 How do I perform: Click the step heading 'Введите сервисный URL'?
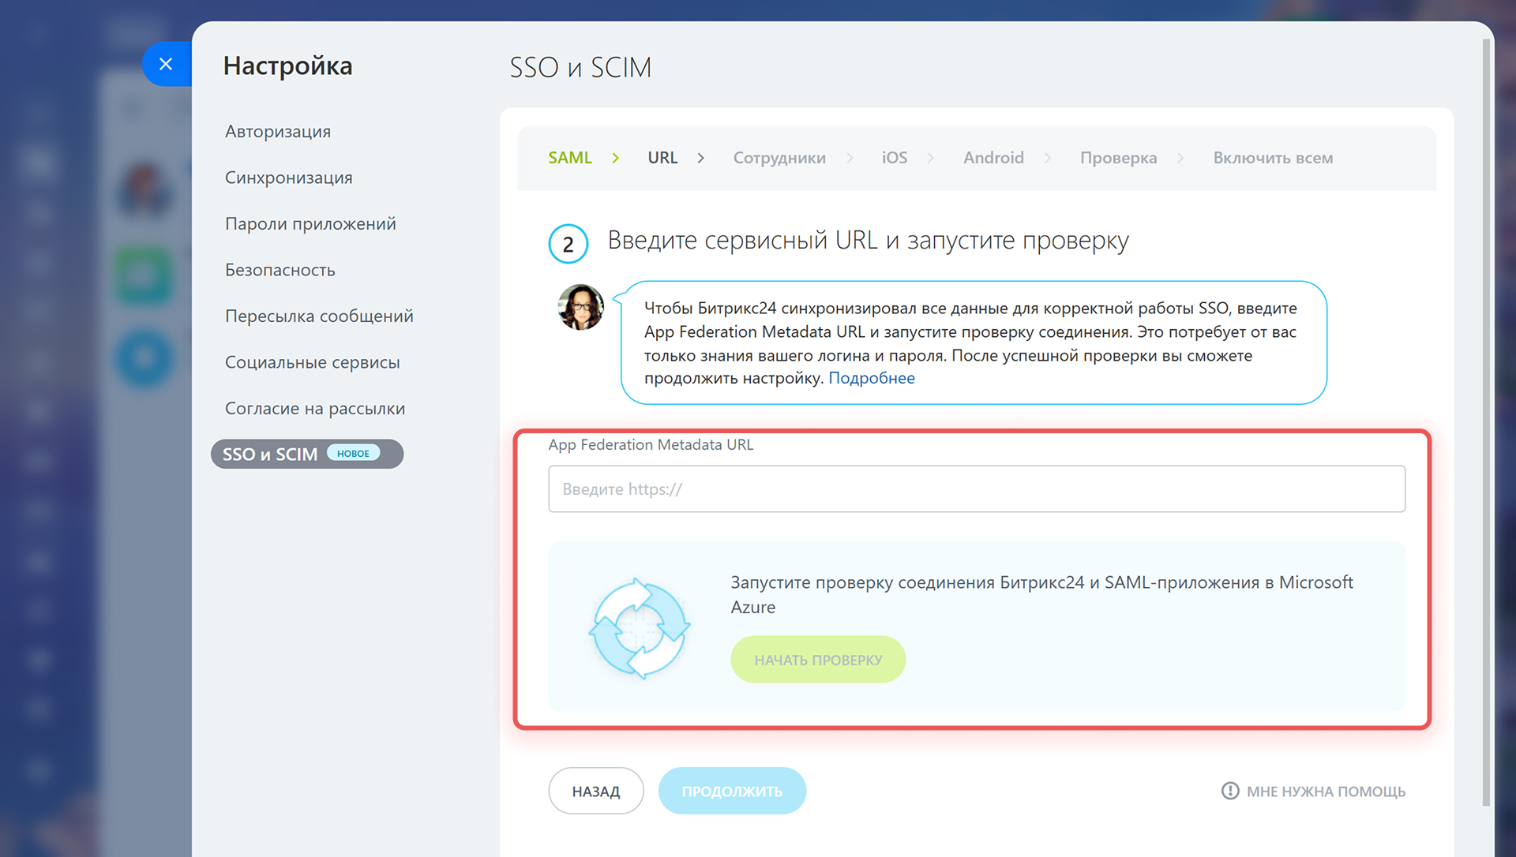(x=868, y=240)
